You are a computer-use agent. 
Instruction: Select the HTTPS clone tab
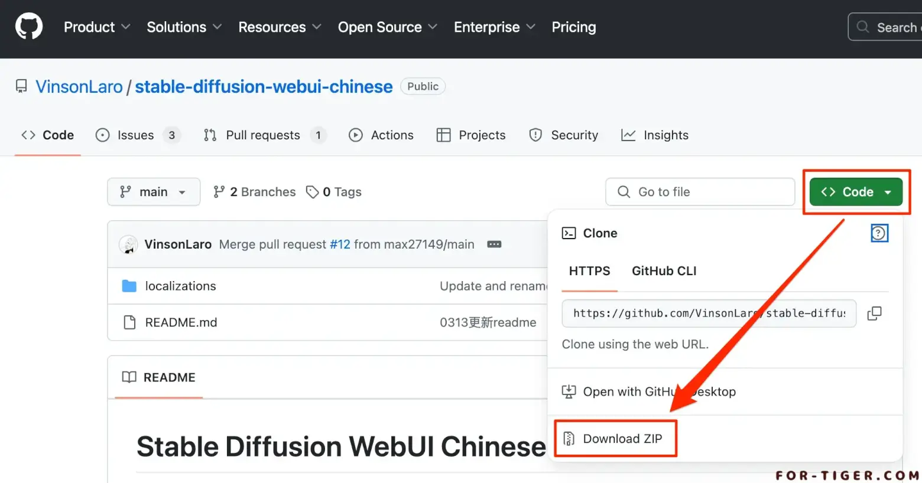[589, 271]
